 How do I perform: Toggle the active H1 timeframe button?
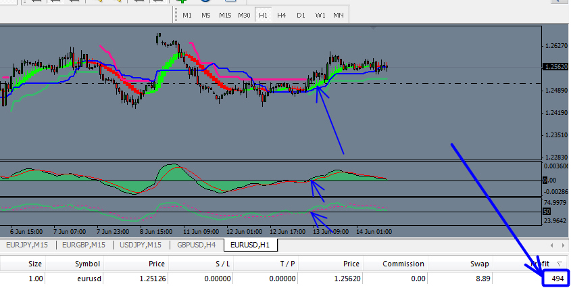pyautogui.click(x=264, y=15)
